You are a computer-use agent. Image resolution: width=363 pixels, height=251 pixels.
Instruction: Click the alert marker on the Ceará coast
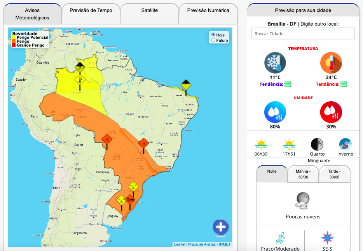pyautogui.click(x=186, y=85)
